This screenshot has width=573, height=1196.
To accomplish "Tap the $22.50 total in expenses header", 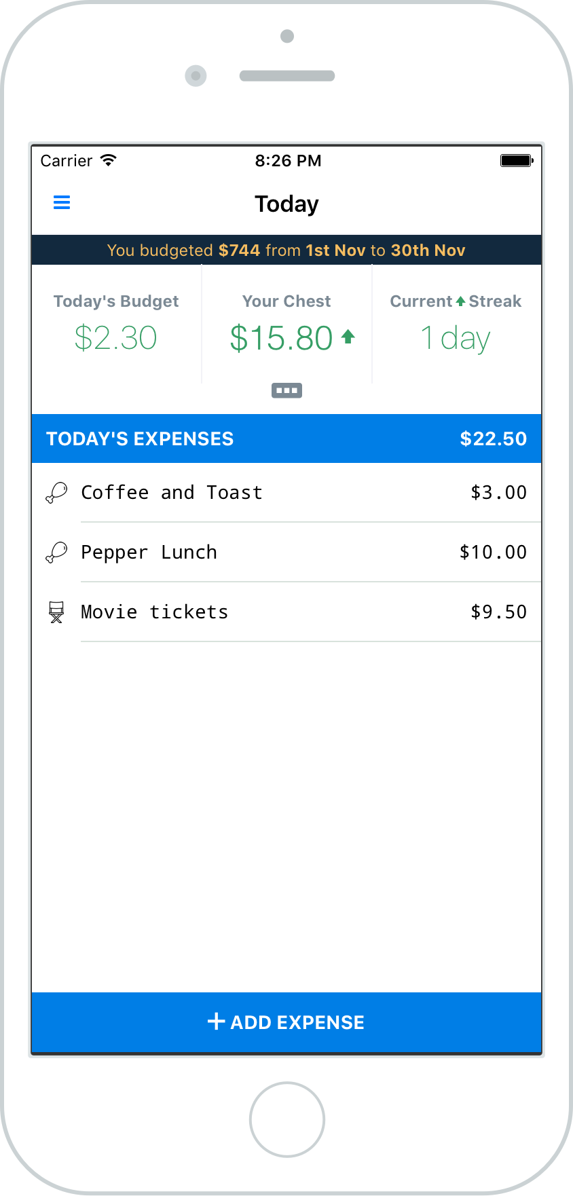I will point(494,438).
